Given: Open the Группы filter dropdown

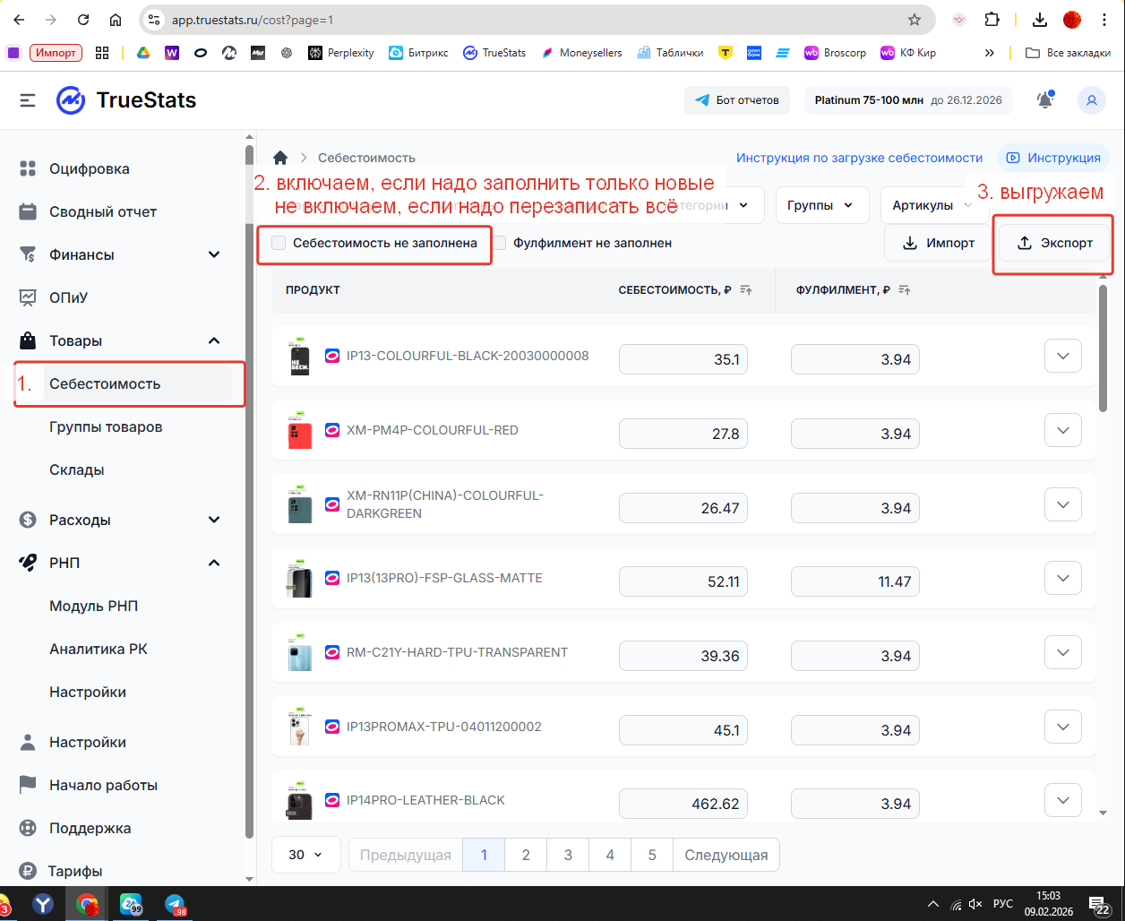Looking at the screenshot, I should 821,205.
